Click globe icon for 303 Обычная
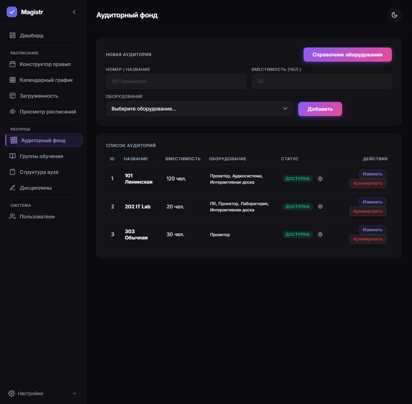The width and height of the screenshot is (412, 404). [x=320, y=234]
